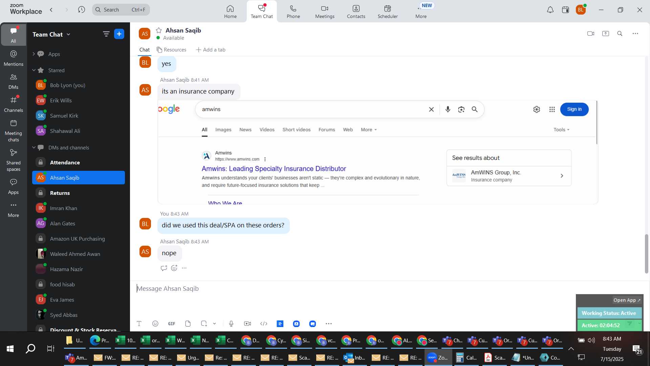Image resolution: width=650 pixels, height=366 pixels.
Task: Open notifications bell icon
Action: (x=550, y=10)
